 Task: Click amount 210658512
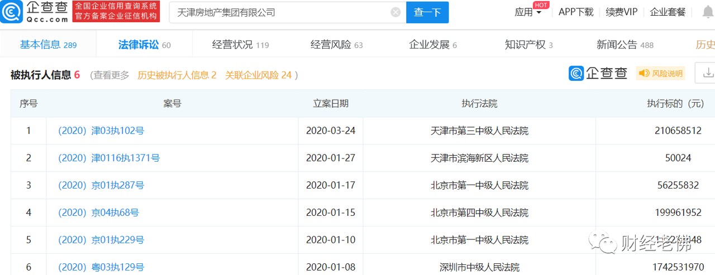click(678, 131)
